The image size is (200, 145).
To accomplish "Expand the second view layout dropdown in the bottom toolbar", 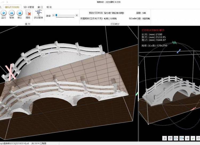I will click(182, 138).
